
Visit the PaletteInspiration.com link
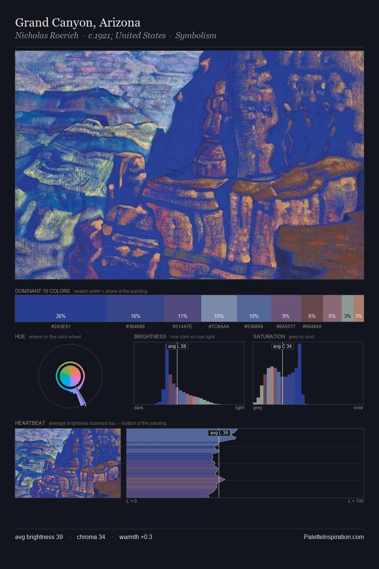334,537
